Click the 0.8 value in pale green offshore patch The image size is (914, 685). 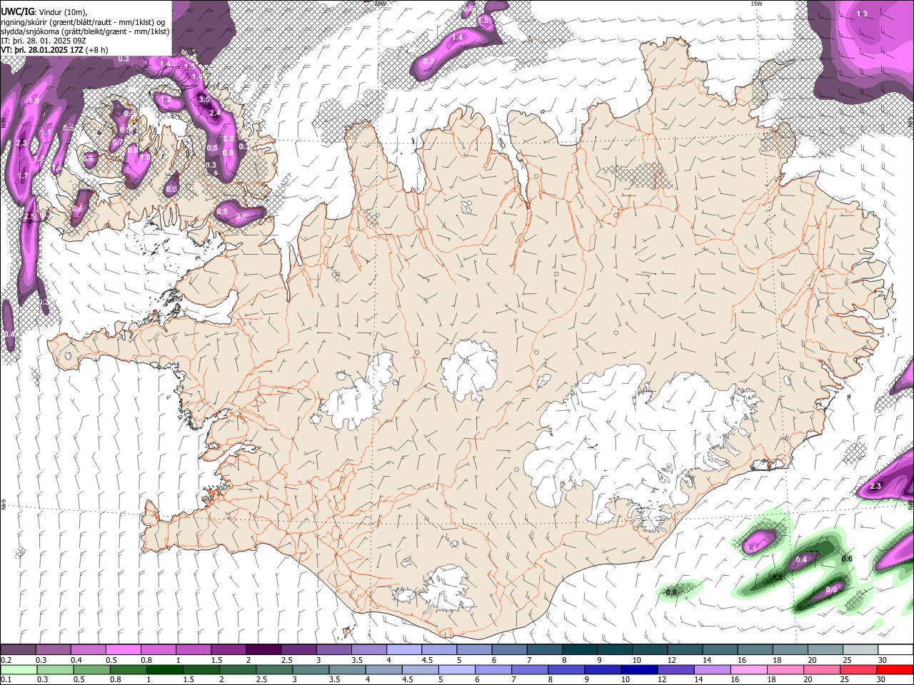[671, 592]
